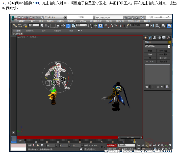Open the 选定对象 key filter dropdown
The width and height of the screenshot is (183, 156).
click(126, 145)
